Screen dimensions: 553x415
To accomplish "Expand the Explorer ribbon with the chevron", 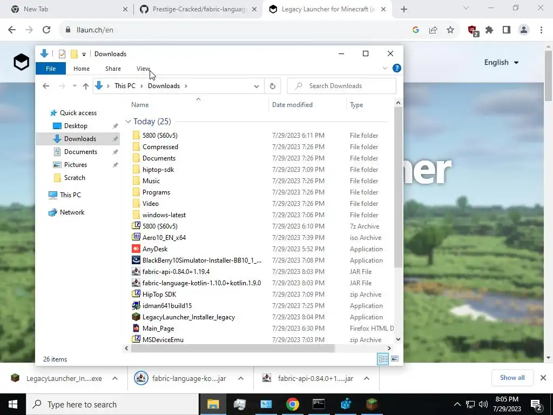I will [385, 68].
